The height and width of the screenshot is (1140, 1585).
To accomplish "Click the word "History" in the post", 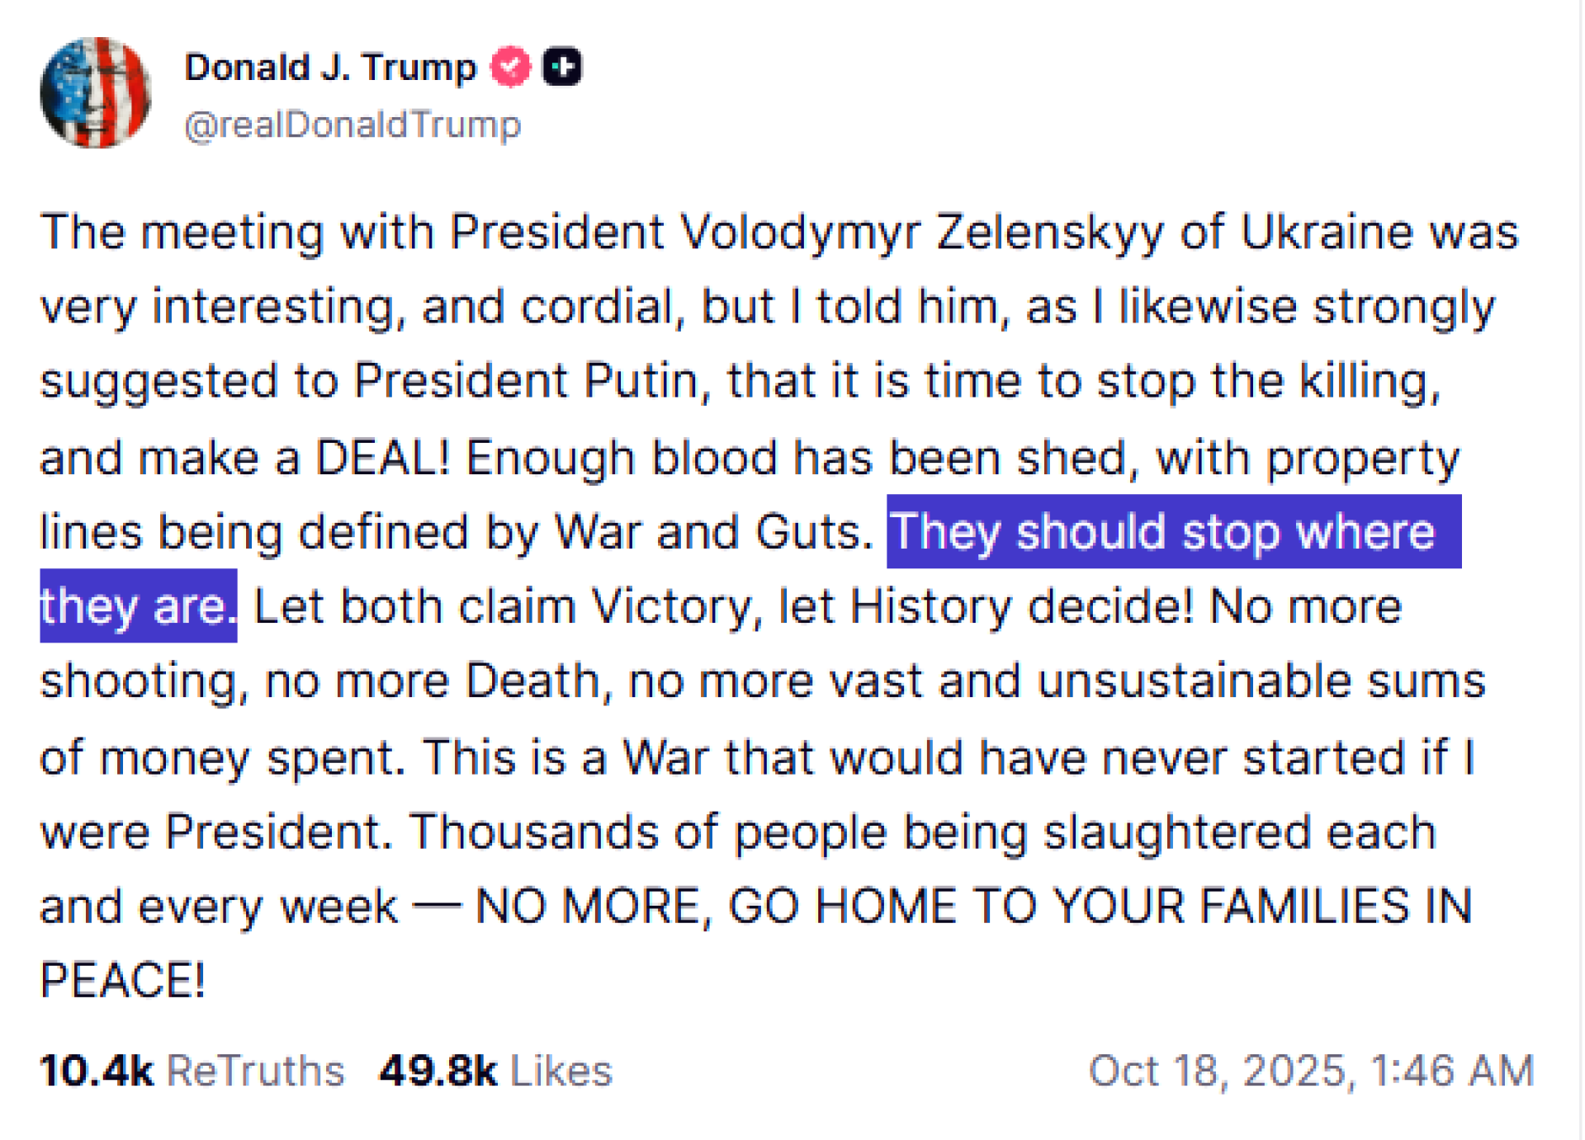I will click(930, 606).
